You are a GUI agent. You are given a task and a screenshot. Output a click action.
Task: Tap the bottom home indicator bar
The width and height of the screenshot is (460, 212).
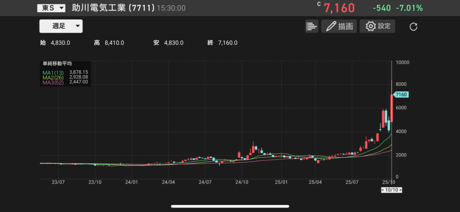[230, 207]
